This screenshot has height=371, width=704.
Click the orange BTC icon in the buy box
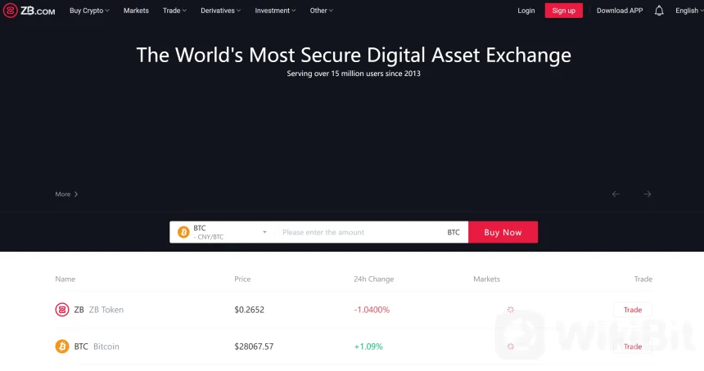point(183,232)
